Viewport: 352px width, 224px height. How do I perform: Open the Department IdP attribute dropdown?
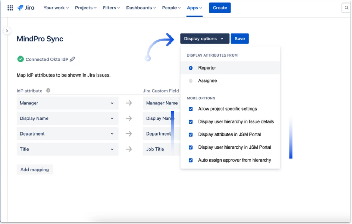click(x=68, y=134)
